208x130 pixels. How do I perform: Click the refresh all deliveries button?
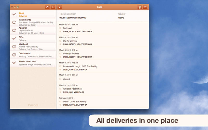click(x=47, y=7)
